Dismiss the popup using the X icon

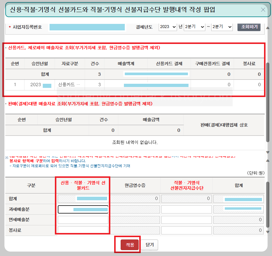[263, 10]
